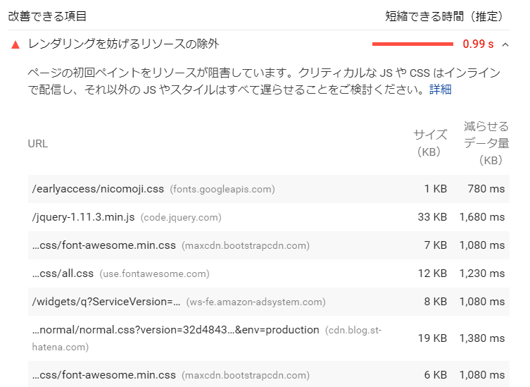Select the 19 KB size cell
The image size is (530, 387).
pos(432,338)
